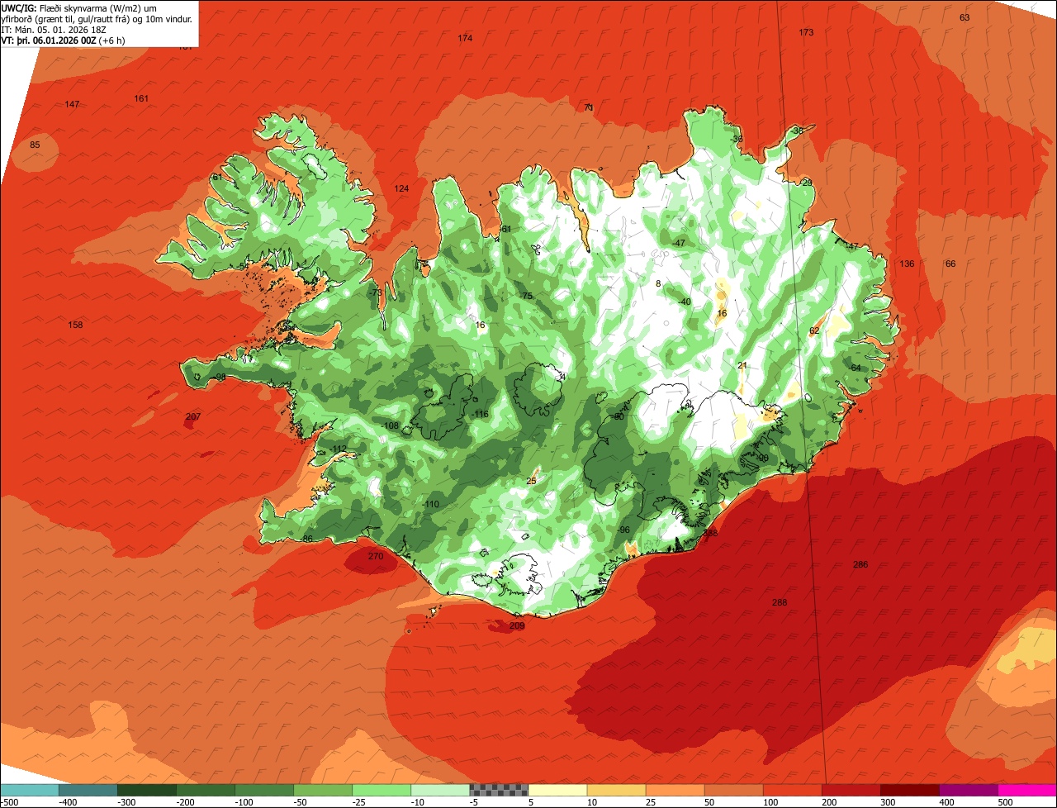Pick the yellow-orange swatch between 10 and 25
1057x808 pixels.
click(x=616, y=790)
